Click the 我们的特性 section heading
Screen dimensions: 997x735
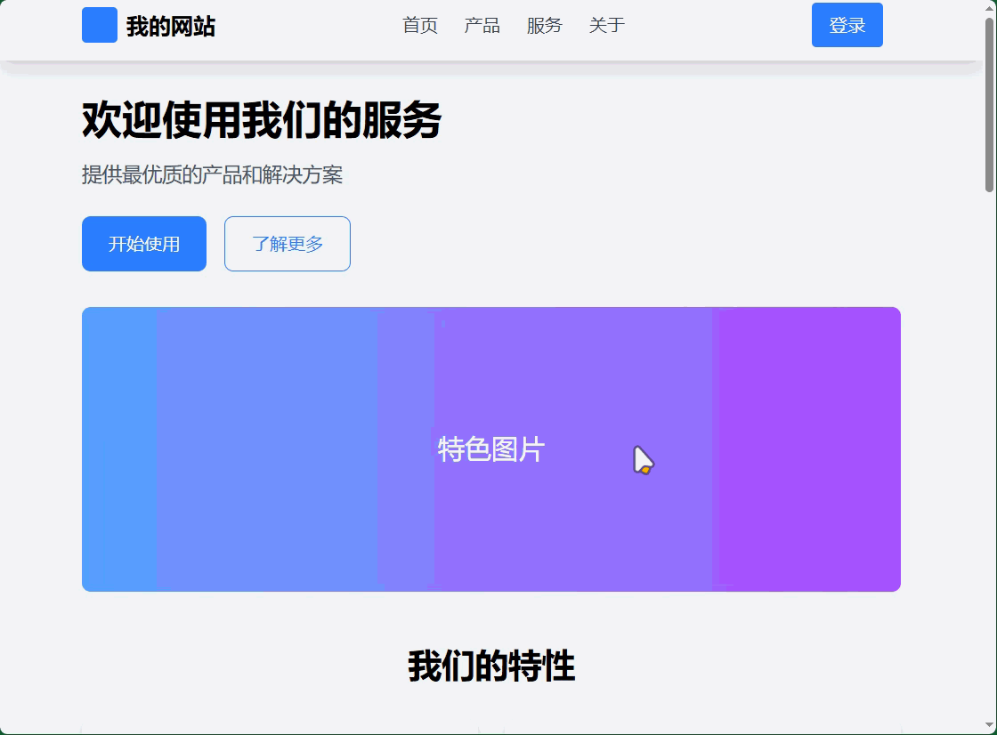pyautogui.click(x=491, y=666)
